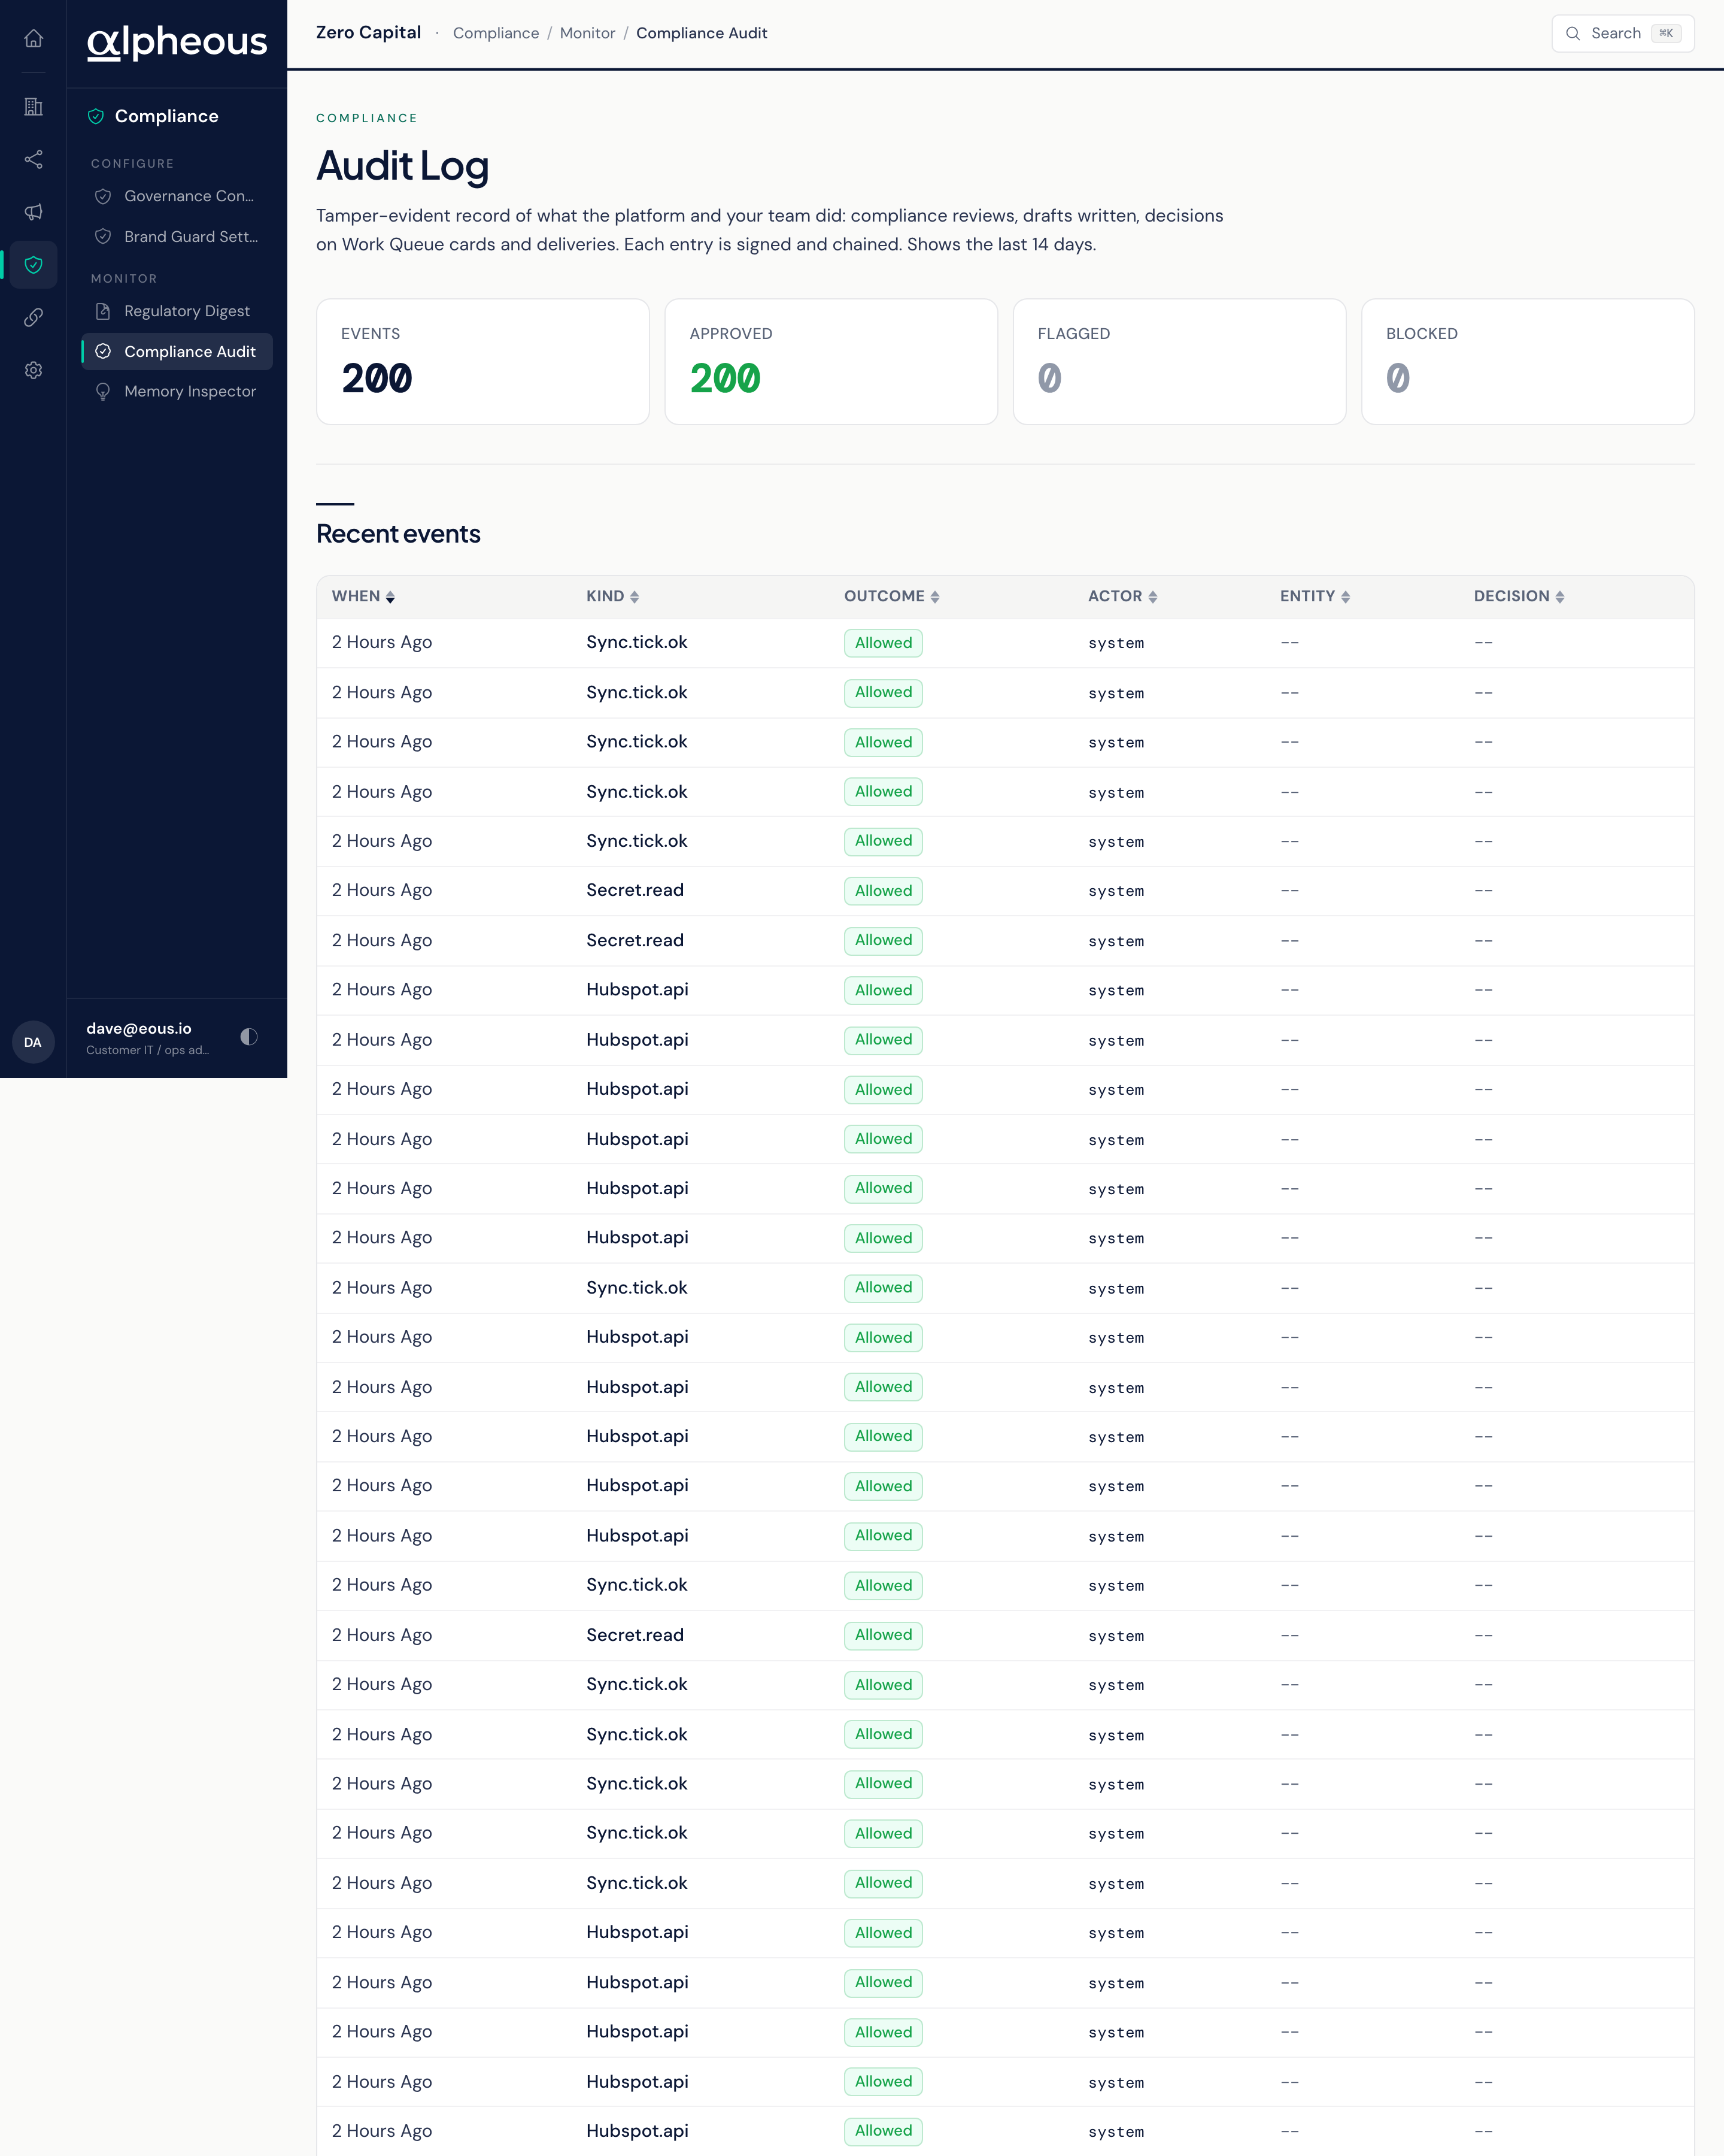1724x2156 pixels.
Task: Click the Compliance Audit checkmark icon
Action: pyautogui.click(x=103, y=351)
